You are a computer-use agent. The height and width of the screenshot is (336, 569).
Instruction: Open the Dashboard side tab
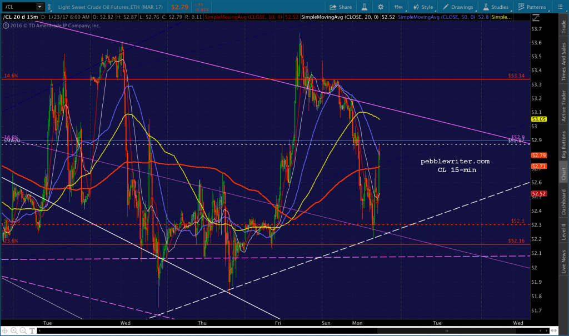coord(563,202)
